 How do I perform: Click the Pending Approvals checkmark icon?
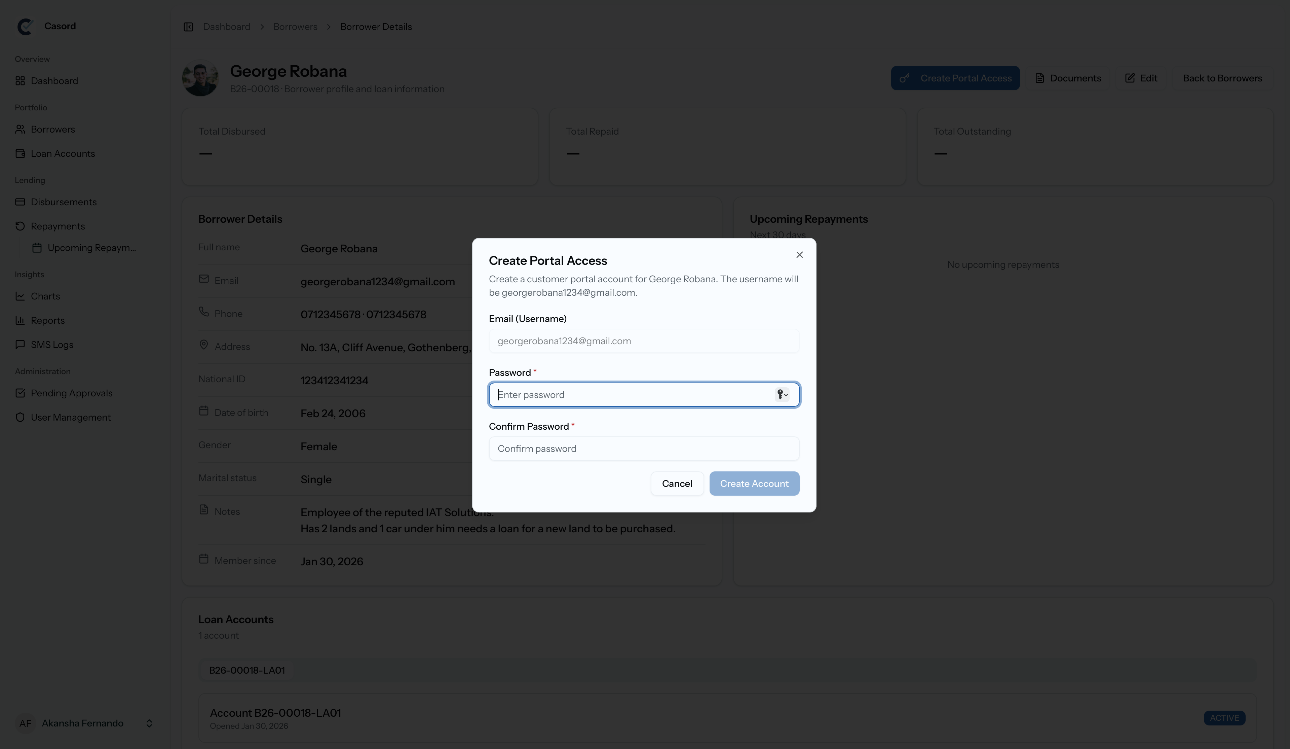coord(20,393)
